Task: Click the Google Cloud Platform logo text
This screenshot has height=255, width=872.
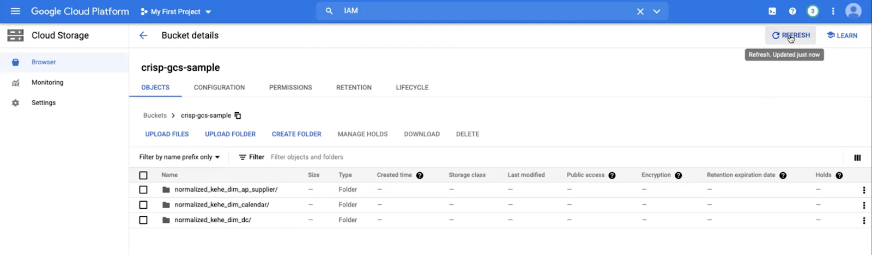Action: [80, 11]
